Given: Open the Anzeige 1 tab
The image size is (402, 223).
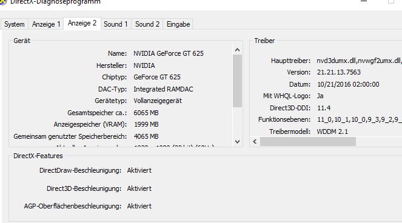Looking at the screenshot, I should pyautogui.click(x=46, y=24).
